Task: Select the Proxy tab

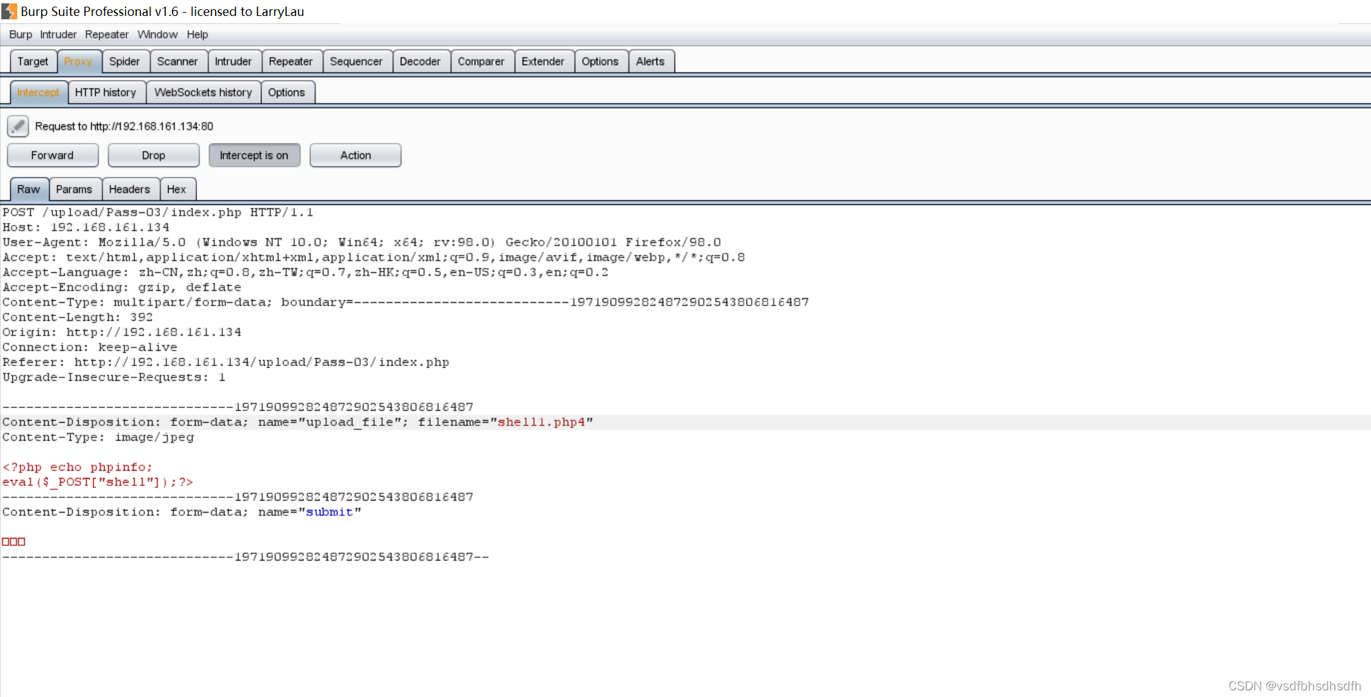Action: pyautogui.click(x=79, y=61)
